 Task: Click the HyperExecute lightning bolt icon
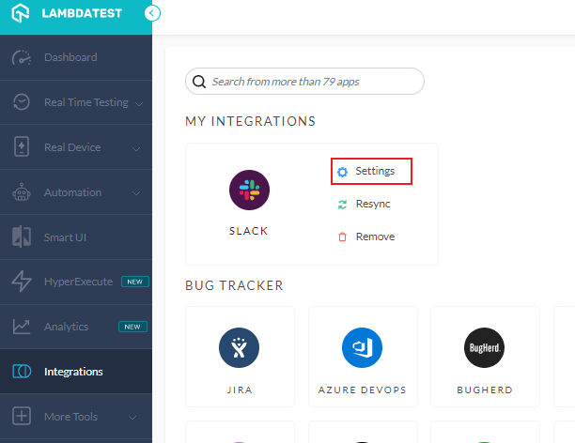22,282
